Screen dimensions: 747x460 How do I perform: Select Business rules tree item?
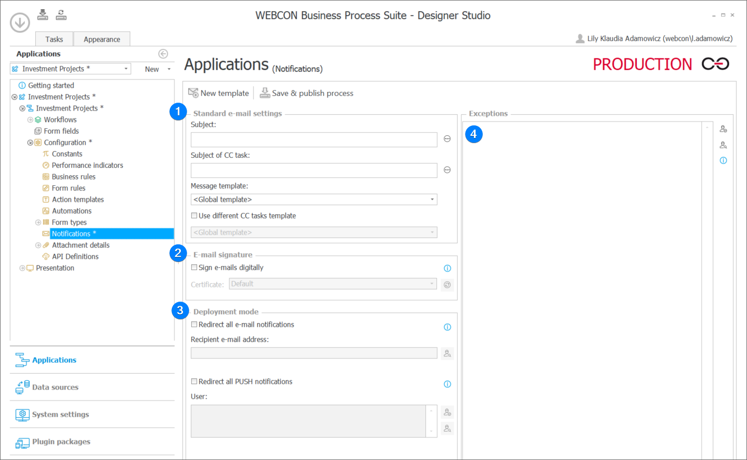pyautogui.click(x=74, y=177)
